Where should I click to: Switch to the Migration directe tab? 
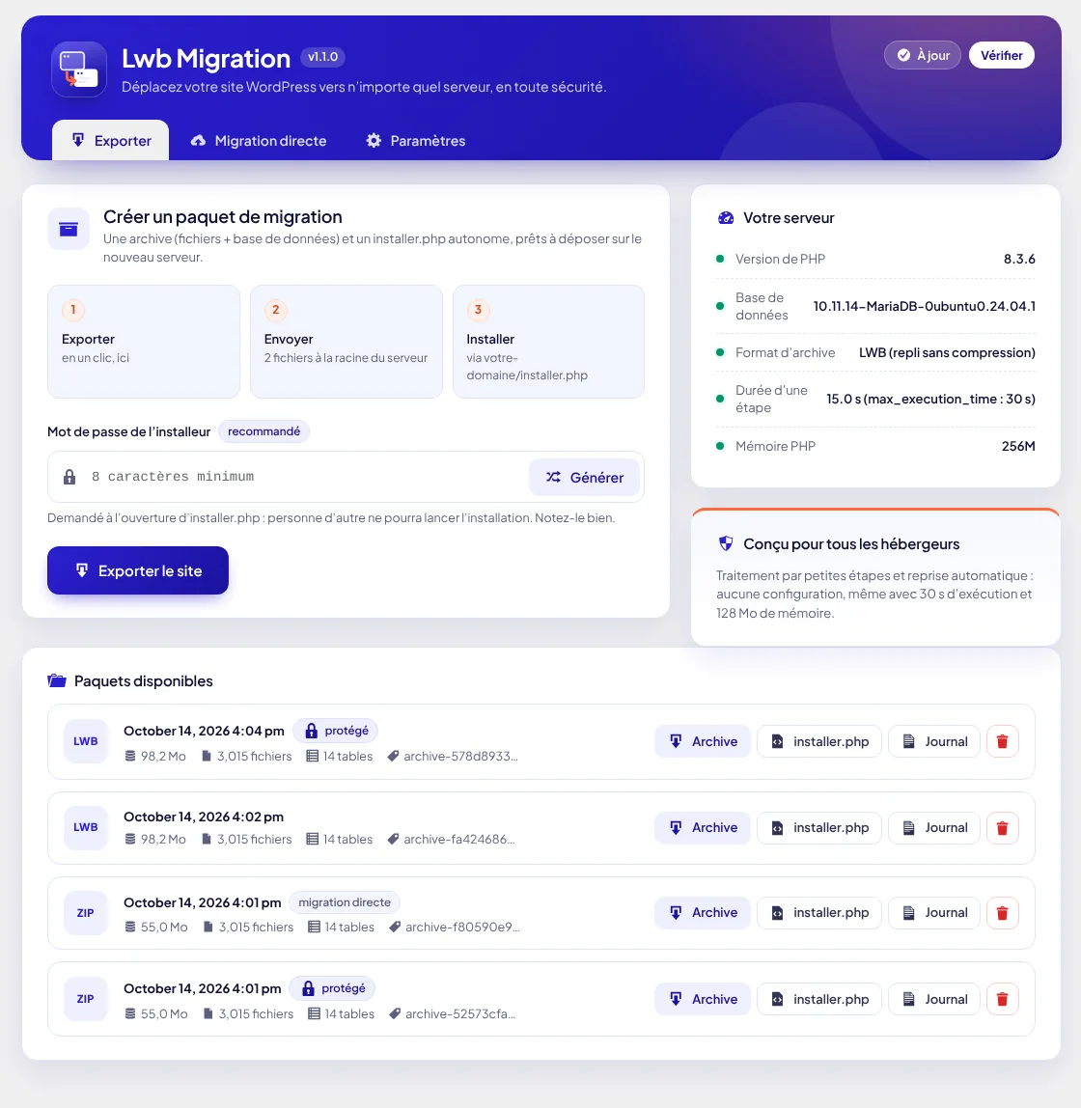pyautogui.click(x=259, y=141)
